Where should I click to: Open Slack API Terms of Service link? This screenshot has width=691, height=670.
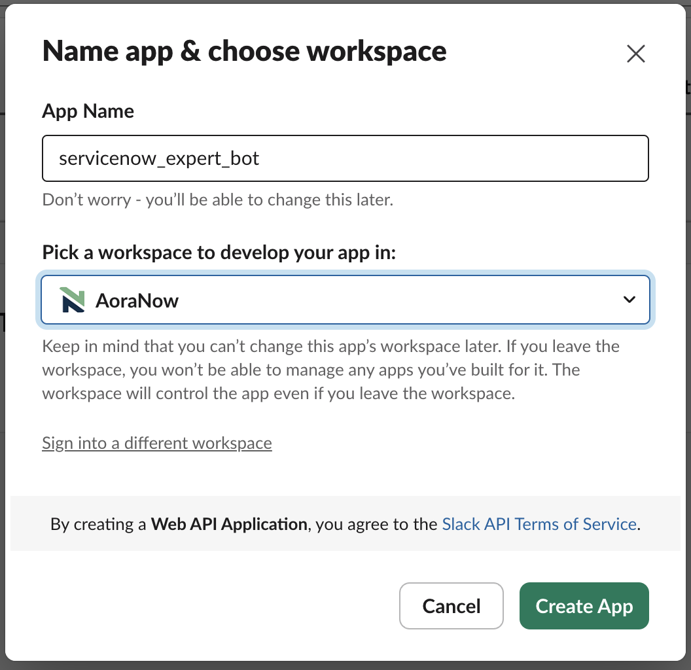539,524
